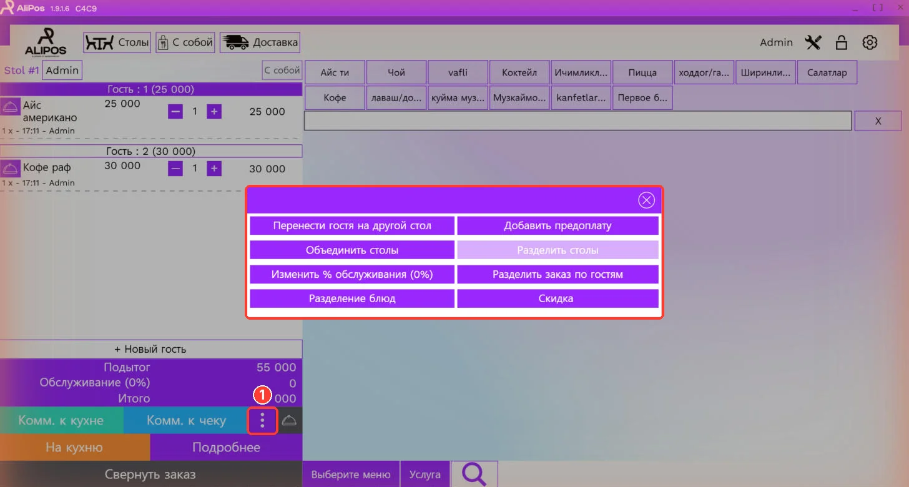Image resolution: width=909 pixels, height=487 pixels.
Task: Click the dish icon beside Айс американо
Action: pyautogui.click(x=10, y=106)
